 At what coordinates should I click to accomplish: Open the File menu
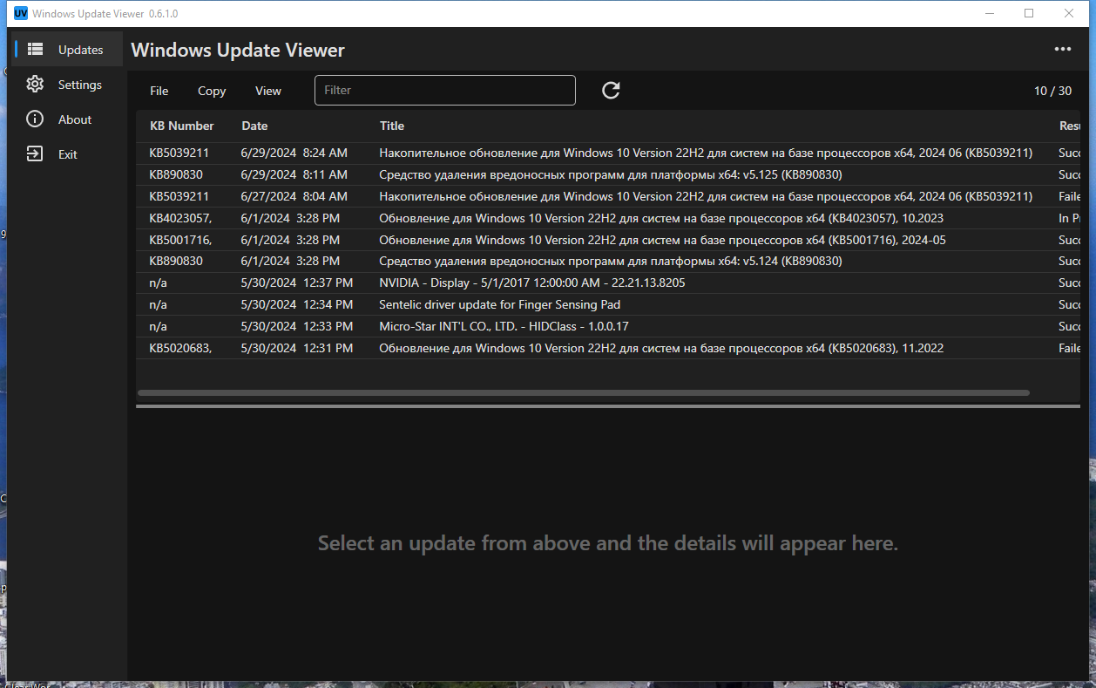159,91
